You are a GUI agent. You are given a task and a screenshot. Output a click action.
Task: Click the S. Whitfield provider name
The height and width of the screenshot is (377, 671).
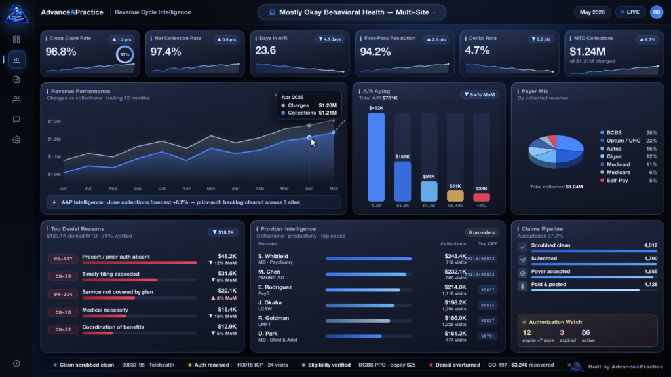coord(273,256)
